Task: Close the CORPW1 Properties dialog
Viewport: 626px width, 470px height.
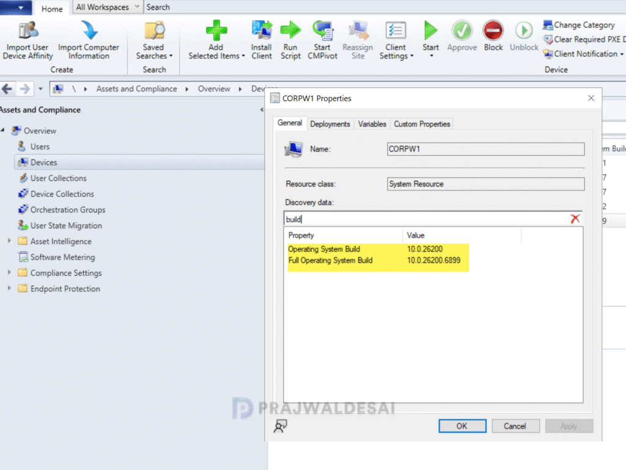Action: pos(591,98)
